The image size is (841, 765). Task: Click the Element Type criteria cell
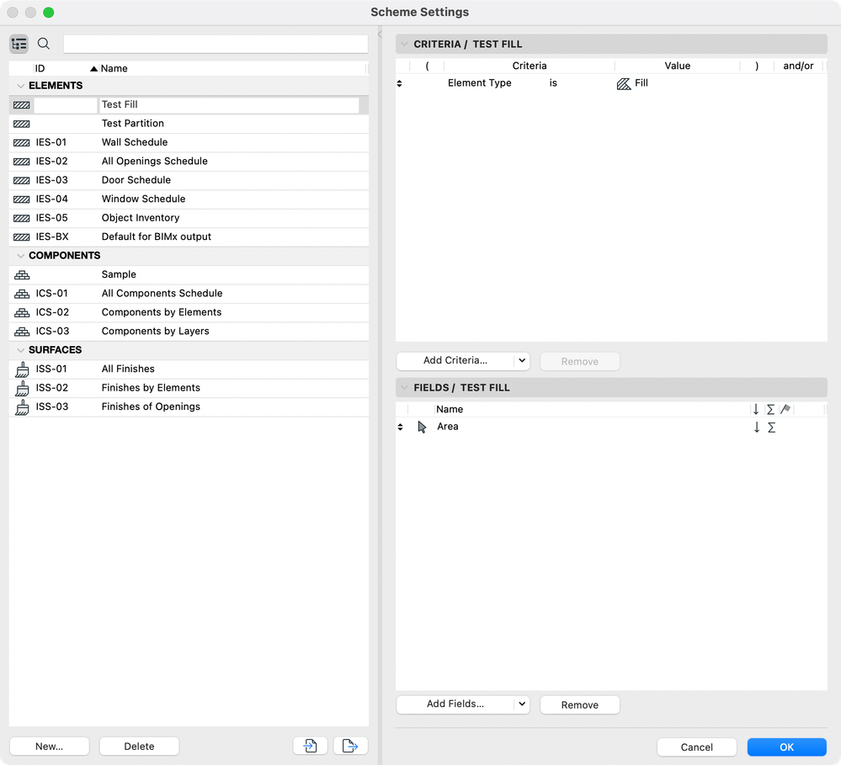pyautogui.click(x=480, y=83)
